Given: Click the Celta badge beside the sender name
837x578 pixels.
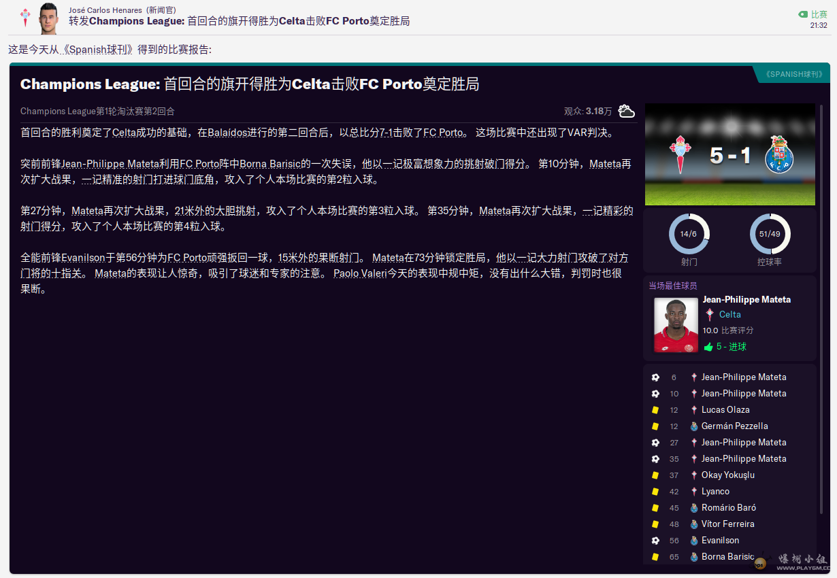Looking at the screenshot, I should pos(25,18).
